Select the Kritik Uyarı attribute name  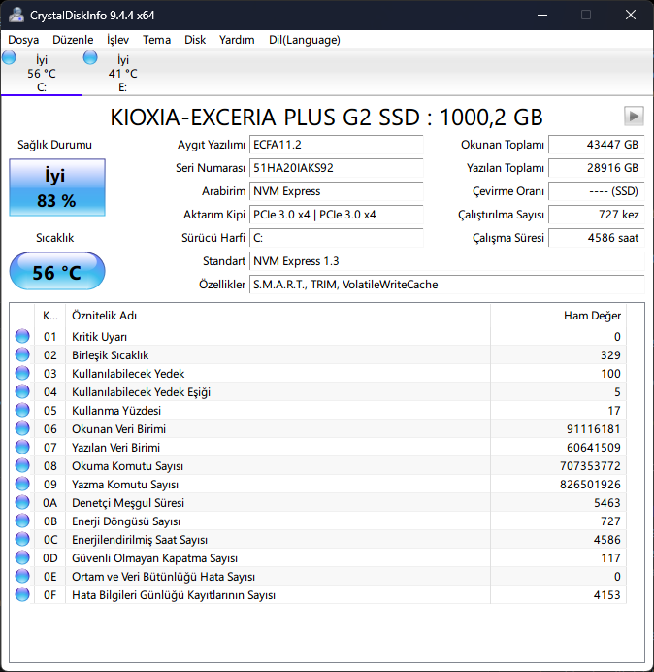(x=99, y=337)
